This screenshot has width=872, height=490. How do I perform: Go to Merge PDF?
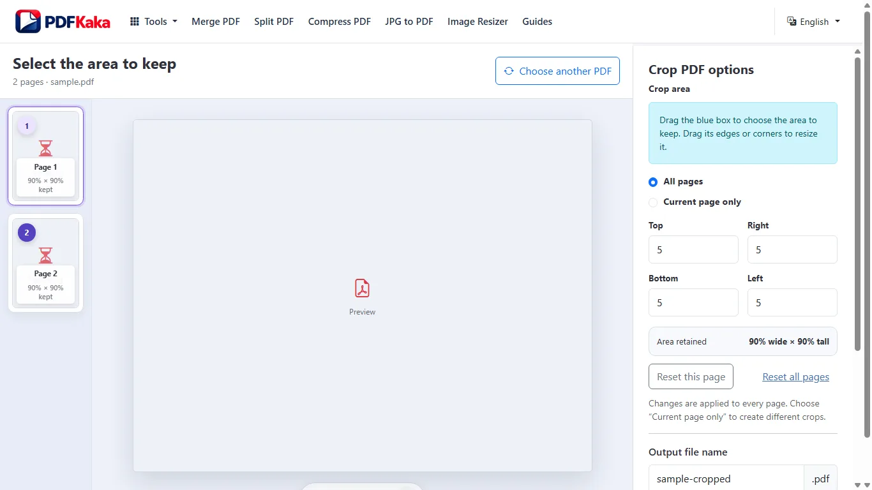click(x=216, y=22)
